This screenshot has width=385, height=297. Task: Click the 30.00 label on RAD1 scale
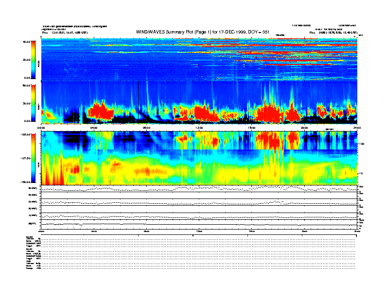tap(27, 103)
